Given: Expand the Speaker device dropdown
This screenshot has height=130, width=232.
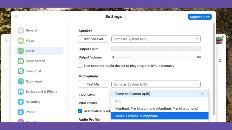Looking at the screenshot, I should point(156,39).
